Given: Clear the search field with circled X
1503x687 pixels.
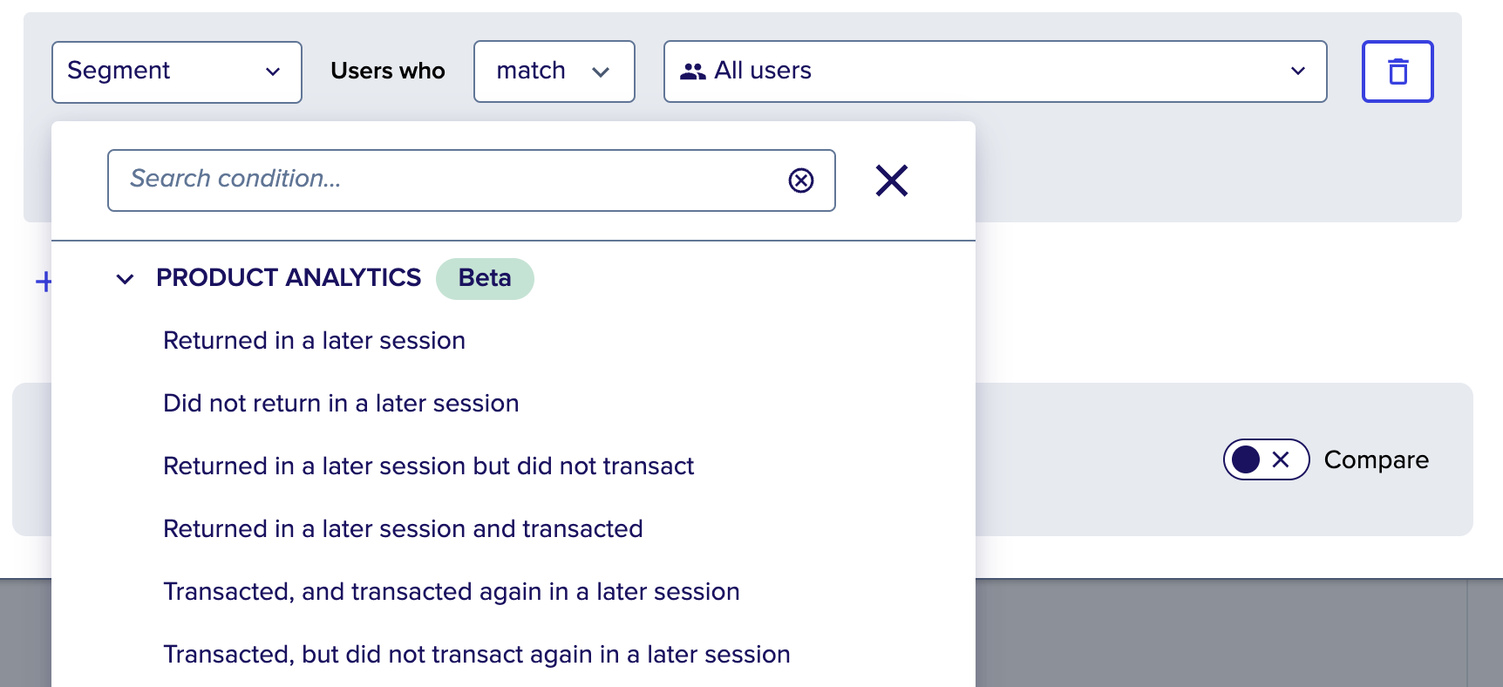Looking at the screenshot, I should (801, 180).
